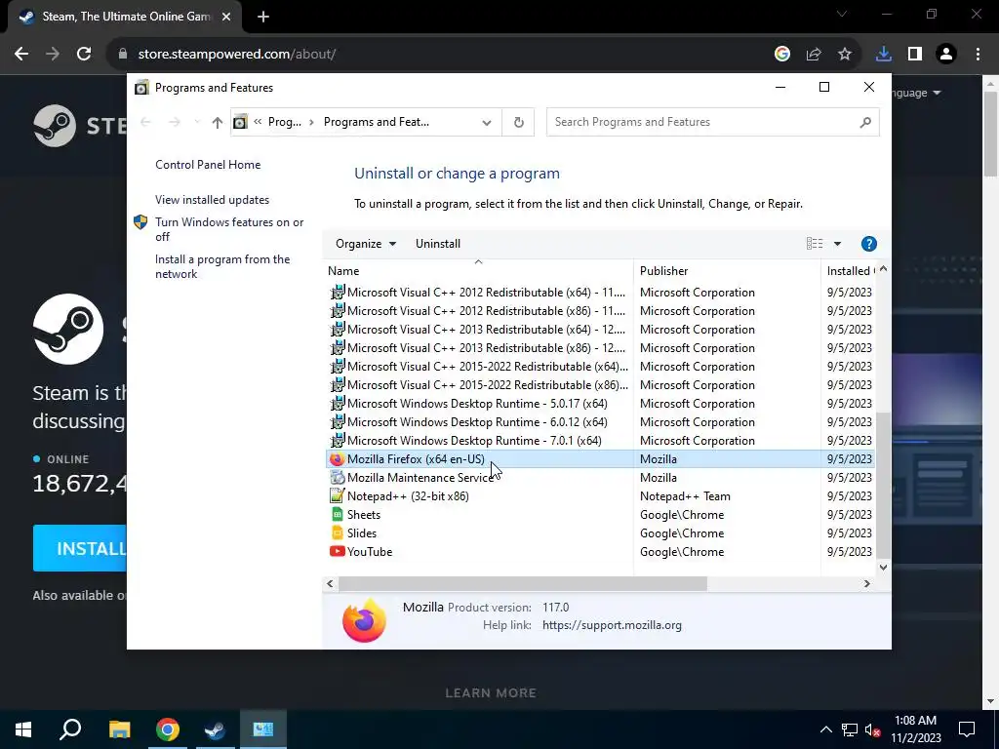Viewport: 999px width, 749px height.
Task: Expand the Organize dropdown
Action: point(366,244)
